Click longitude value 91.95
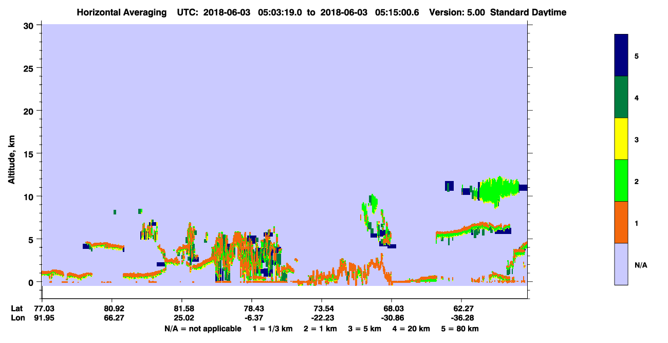668x343 pixels. click(x=44, y=318)
